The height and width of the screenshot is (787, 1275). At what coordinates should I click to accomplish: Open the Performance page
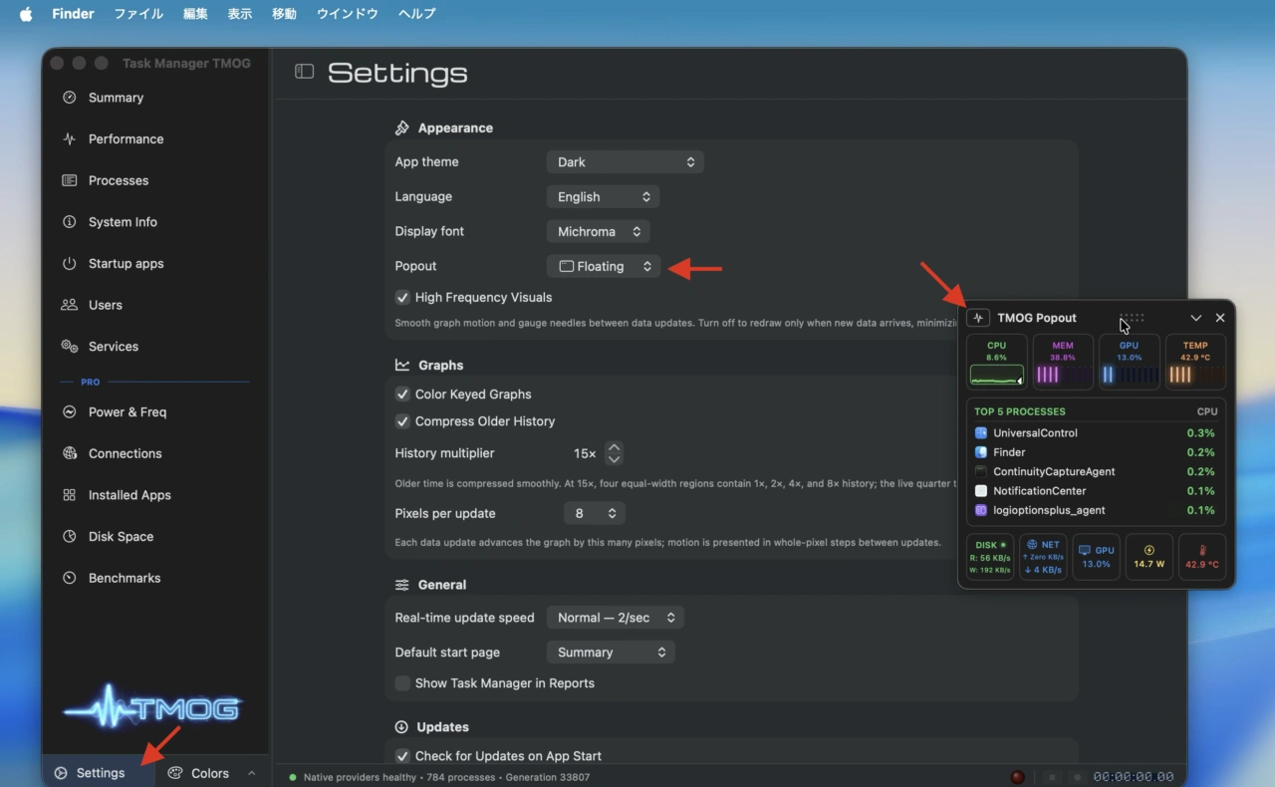pyautogui.click(x=126, y=139)
